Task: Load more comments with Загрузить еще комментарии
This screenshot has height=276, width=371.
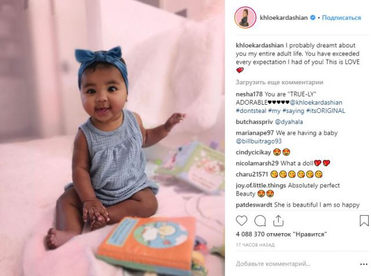Action: pos(279,82)
